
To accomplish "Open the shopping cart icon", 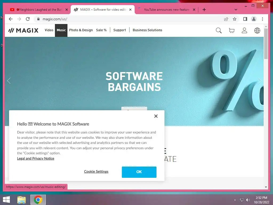I will point(232,30).
